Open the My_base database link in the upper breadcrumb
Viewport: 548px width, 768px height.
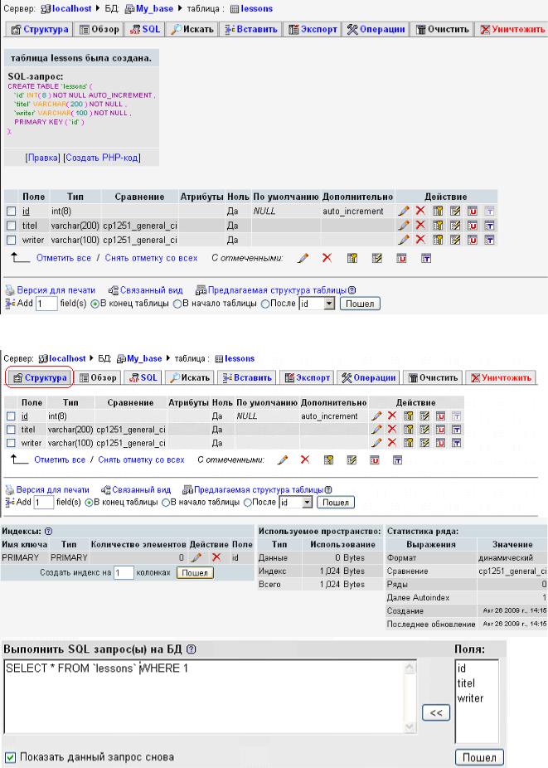pyautogui.click(x=153, y=9)
